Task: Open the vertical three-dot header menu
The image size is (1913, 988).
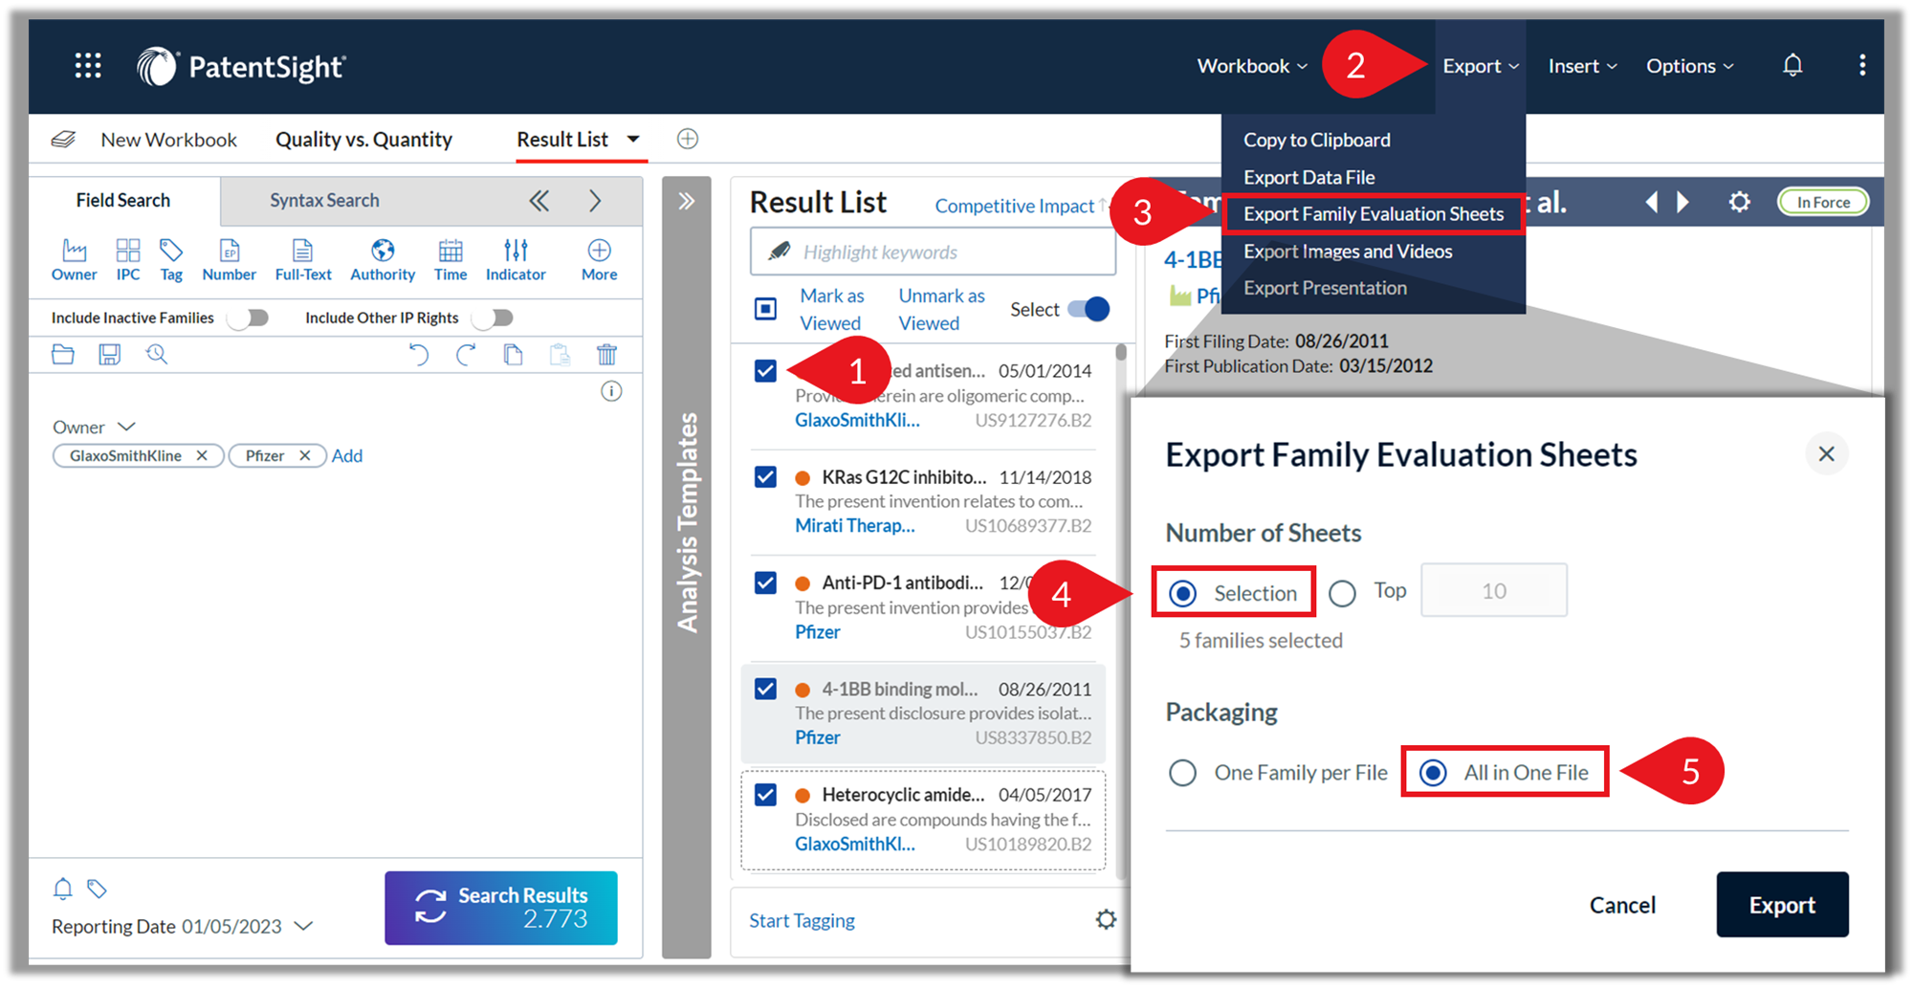Action: [x=1861, y=65]
